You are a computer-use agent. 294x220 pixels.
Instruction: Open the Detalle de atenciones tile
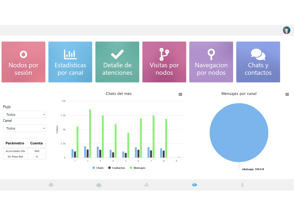(117, 62)
